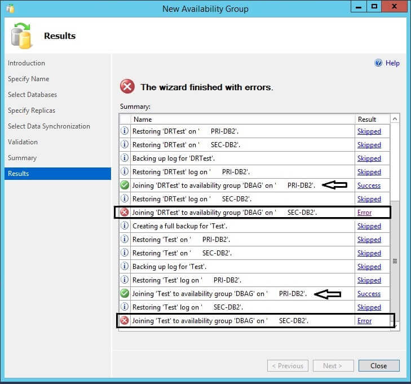Image resolution: width=411 pixels, height=384 pixels.
Task: Open Skipped link for Backing up log for 'Test'
Action: 369,267
